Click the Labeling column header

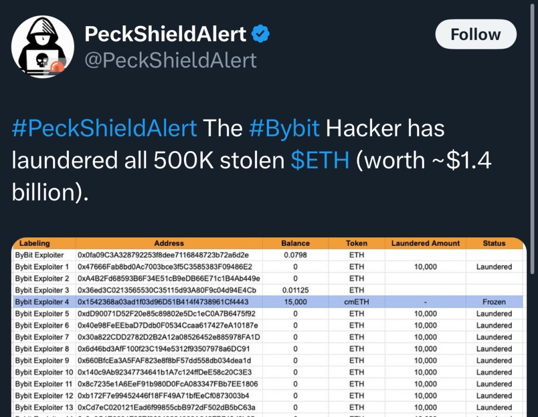pos(35,243)
